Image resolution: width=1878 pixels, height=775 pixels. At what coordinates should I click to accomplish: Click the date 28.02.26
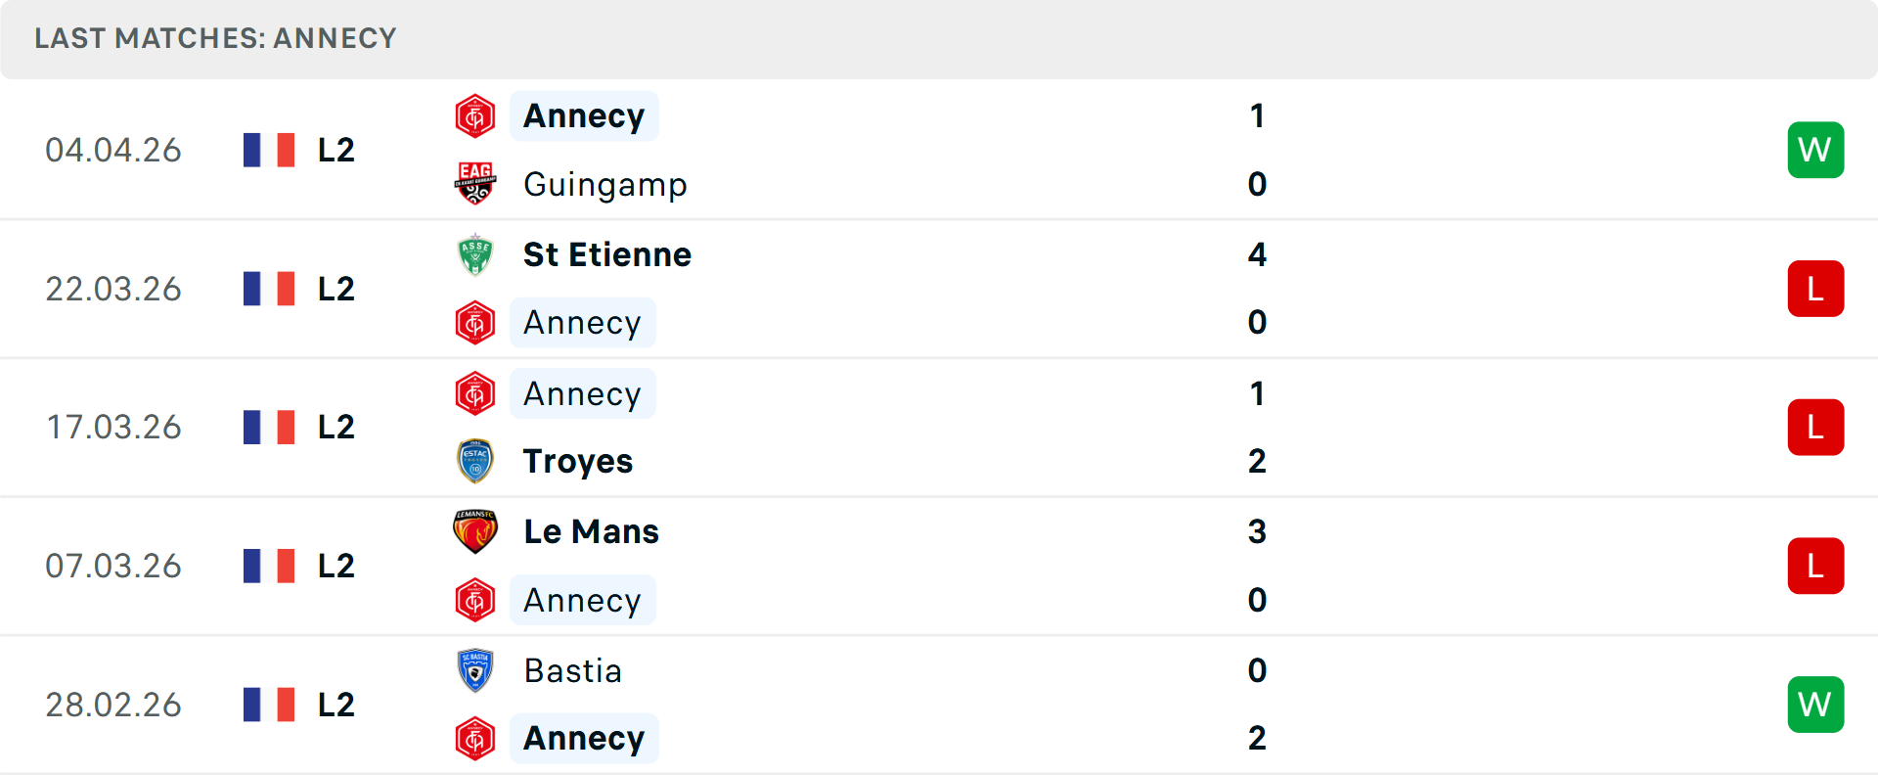pyautogui.click(x=113, y=704)
